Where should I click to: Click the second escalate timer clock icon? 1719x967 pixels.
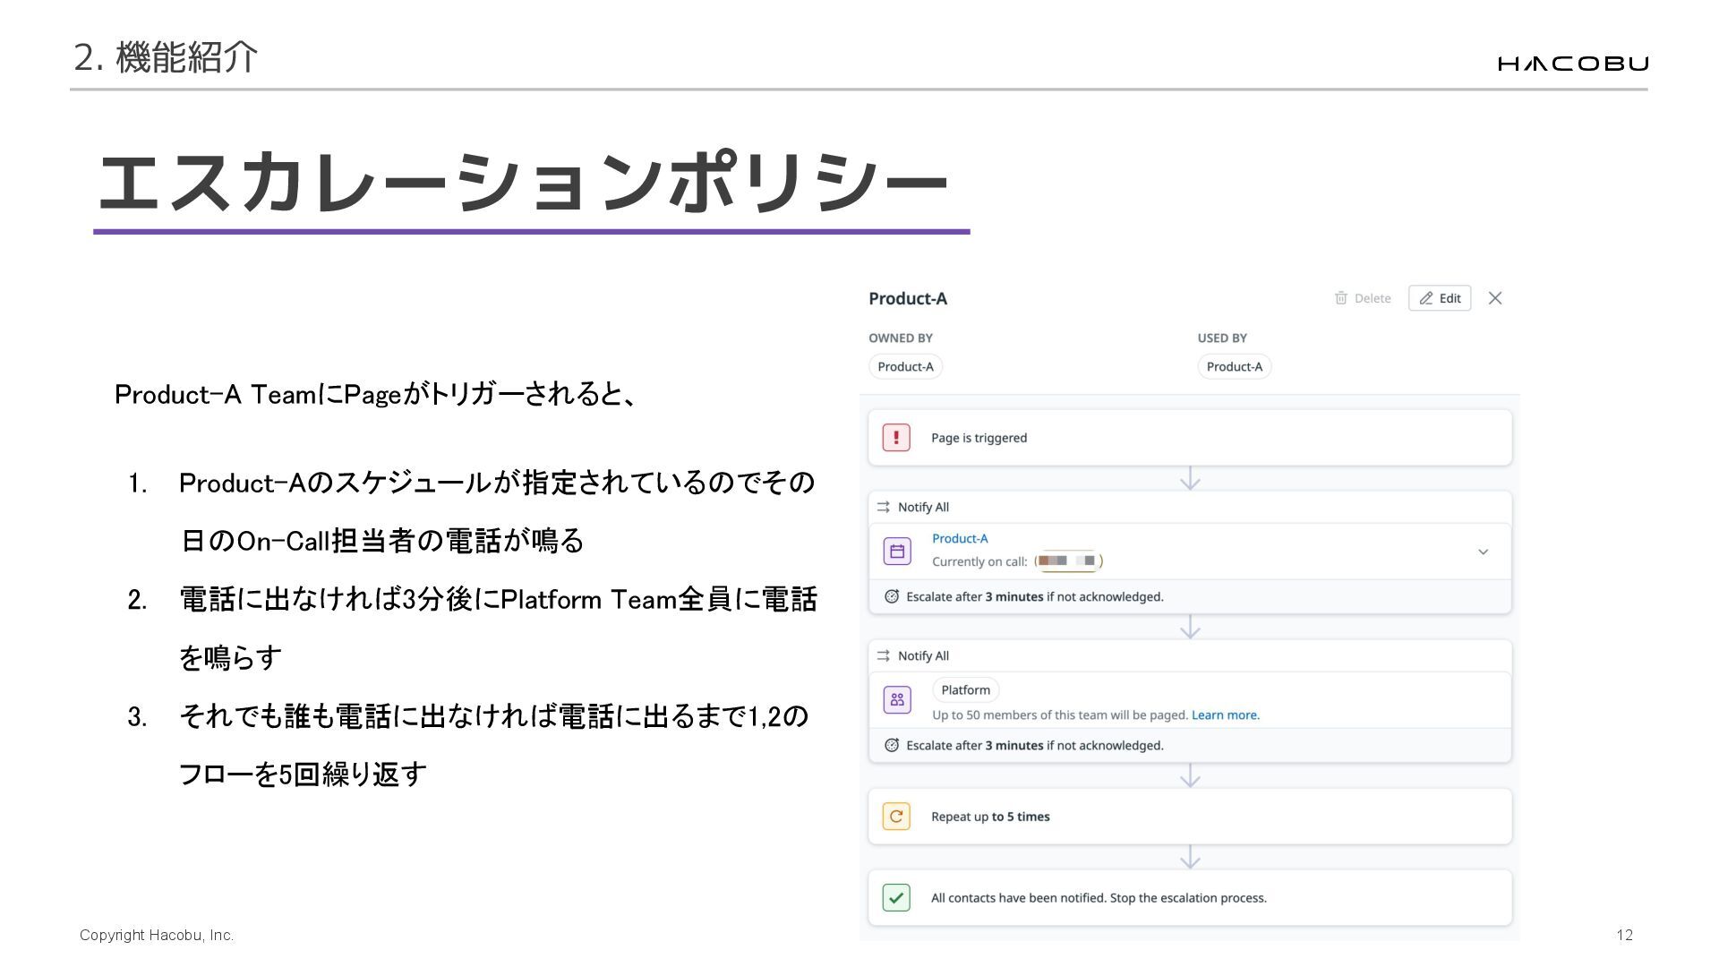click(x=892, y=745)
